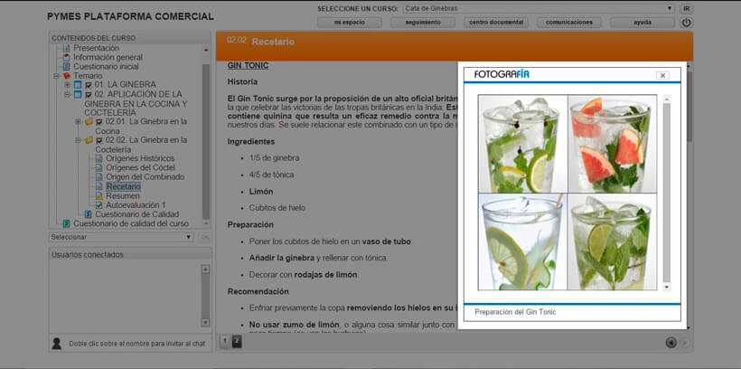Open the mi espacio menu
This screenshot has height=369, width=741.
(349, 23)
